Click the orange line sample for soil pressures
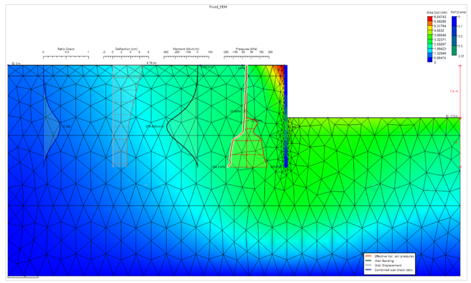The image size is (471, 283). (368, 257)
